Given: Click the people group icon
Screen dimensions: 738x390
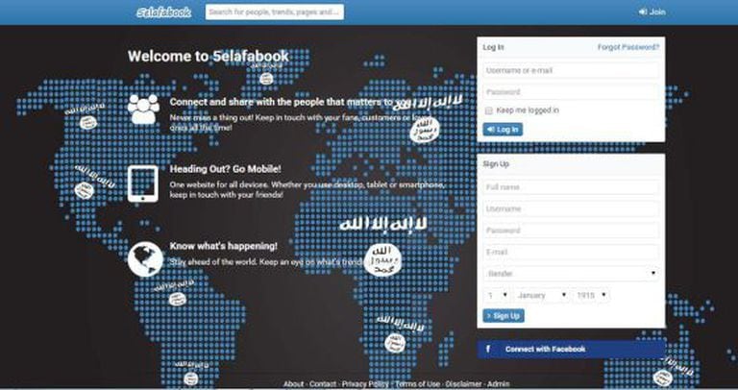Looking at the screenshot, I should pyautogui.click(x=143, y=110).
